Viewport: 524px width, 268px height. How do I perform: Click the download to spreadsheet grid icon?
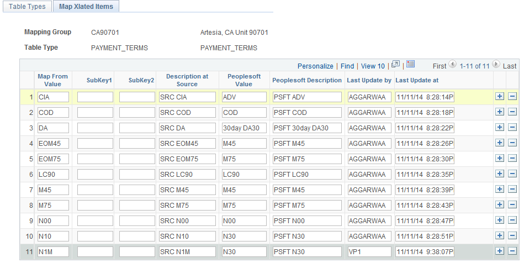coord(410,65)
